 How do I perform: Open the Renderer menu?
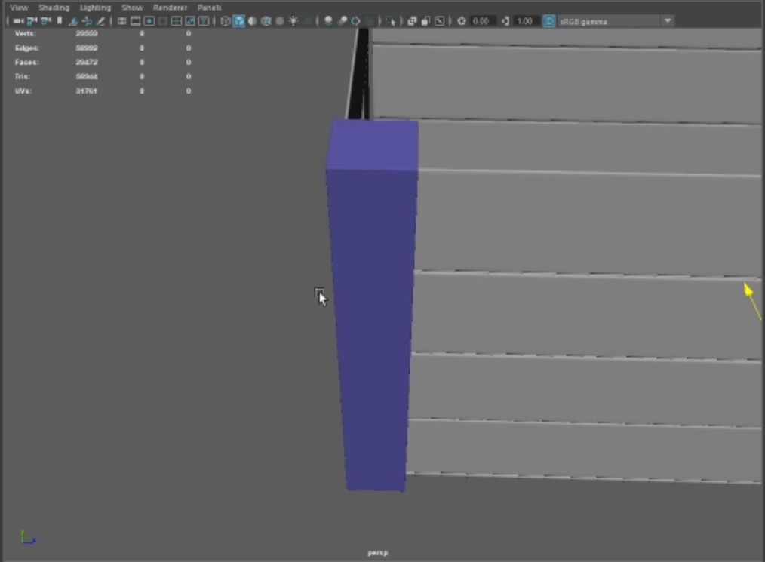click(170, 8)
